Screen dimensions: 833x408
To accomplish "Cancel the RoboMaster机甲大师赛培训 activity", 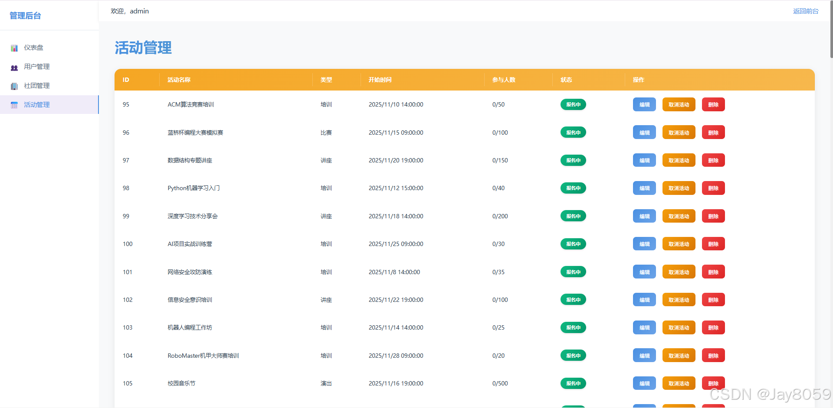I will tap(679, 356).
